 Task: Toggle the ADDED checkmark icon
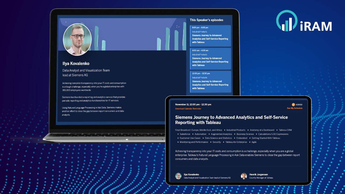tap(293, 105)
